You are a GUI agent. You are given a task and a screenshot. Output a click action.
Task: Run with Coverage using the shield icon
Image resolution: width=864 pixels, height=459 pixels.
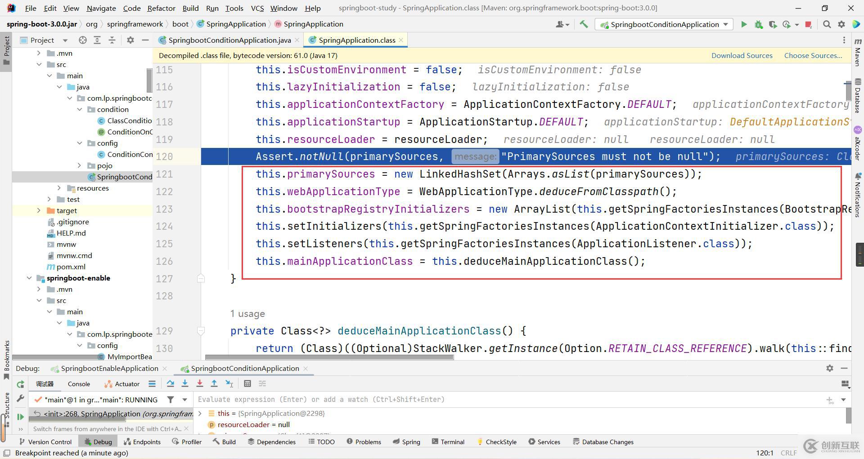773,25
